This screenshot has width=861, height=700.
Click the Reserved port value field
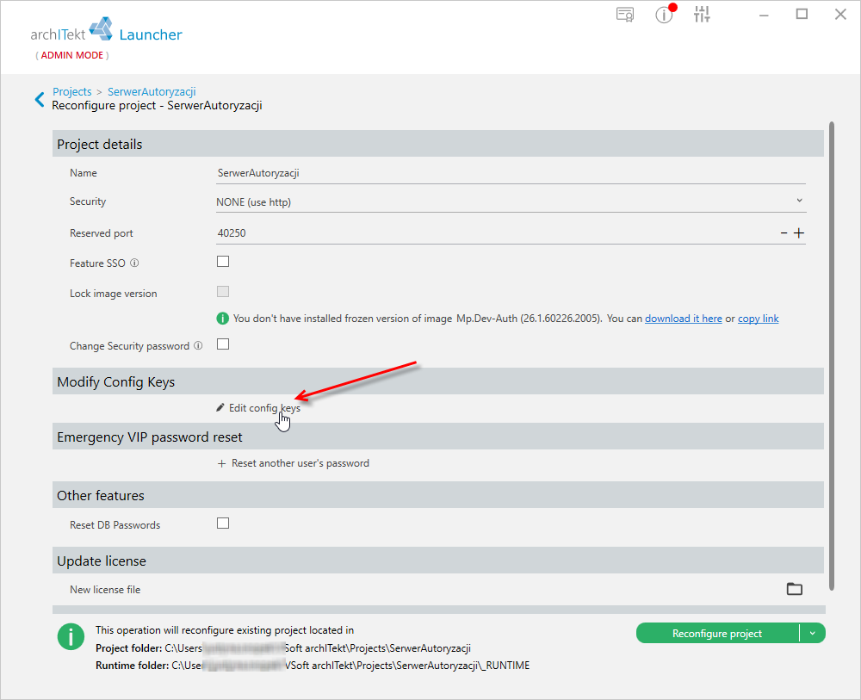(x=496, y=233)
